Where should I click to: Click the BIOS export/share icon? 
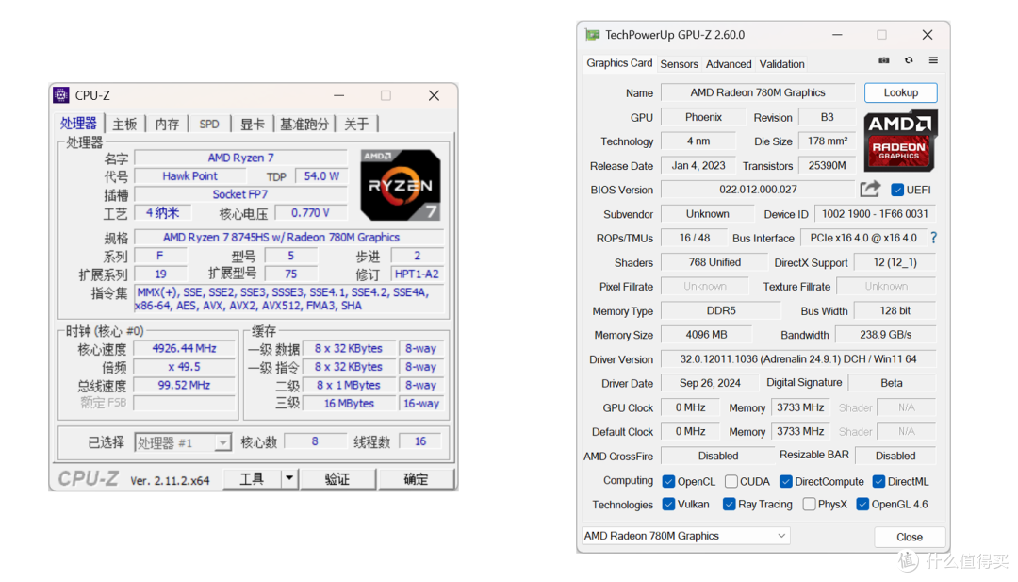(870, 189)
